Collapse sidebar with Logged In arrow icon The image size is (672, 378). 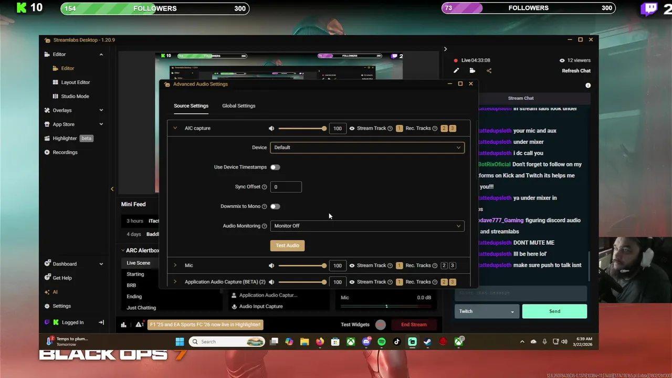click(101, 322)
